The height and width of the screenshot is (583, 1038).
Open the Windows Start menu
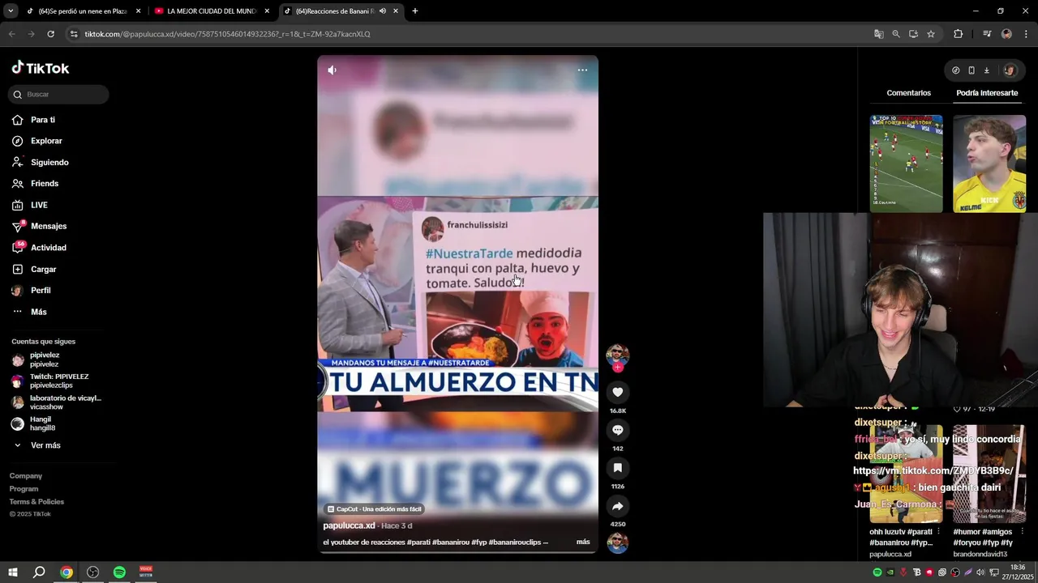[x=13, y=572]
